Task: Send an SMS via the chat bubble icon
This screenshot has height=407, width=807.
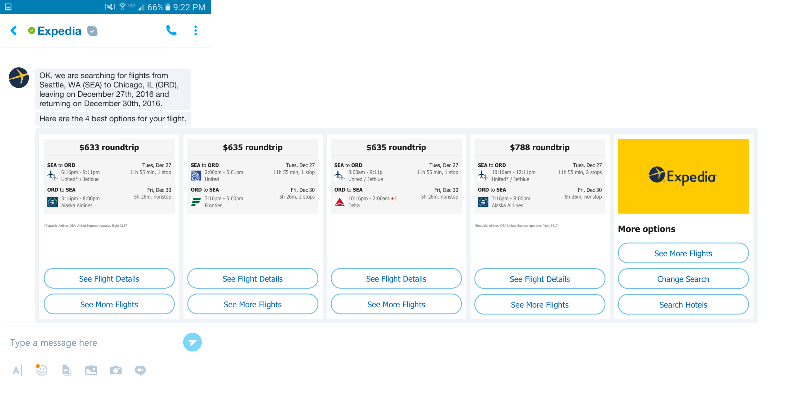Action: pyautogui.click(x=140, y=370)
